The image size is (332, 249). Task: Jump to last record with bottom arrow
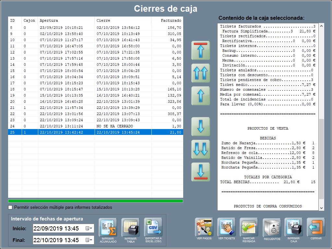[x=201, y=172]
